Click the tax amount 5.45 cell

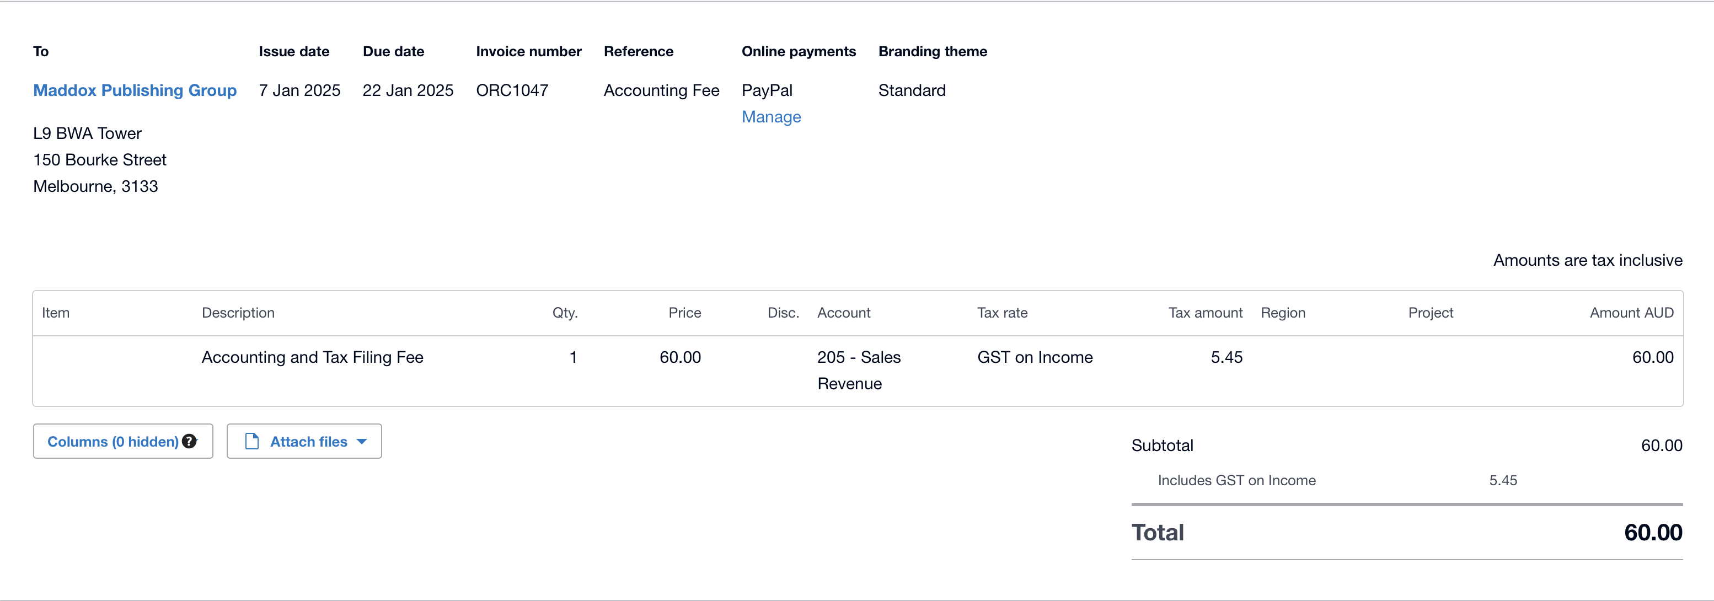coord(1225,357)
